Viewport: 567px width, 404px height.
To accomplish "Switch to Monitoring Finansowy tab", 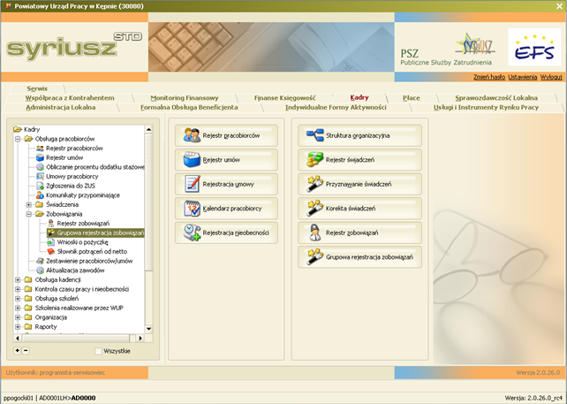I will tap(185, 98).
